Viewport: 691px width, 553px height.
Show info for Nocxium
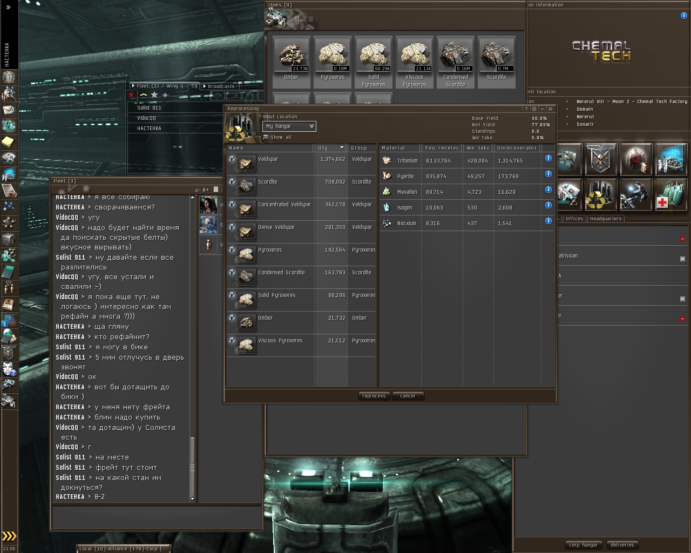pyautogui.click(x=548, y=221)
